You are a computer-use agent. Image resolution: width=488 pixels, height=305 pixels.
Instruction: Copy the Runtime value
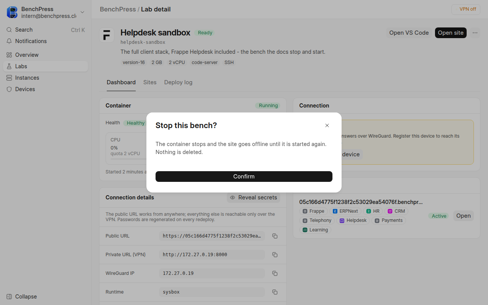pyautogui.click(x=275, y=292)
